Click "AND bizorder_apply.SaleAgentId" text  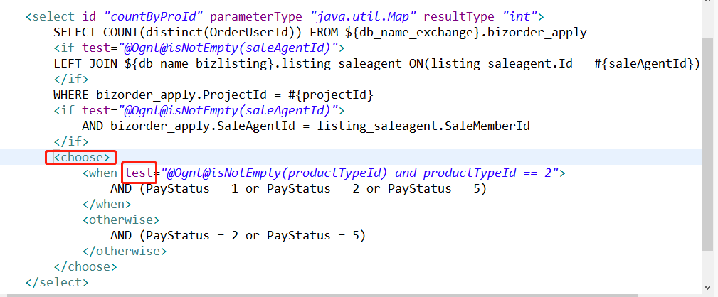coord(188,126)
